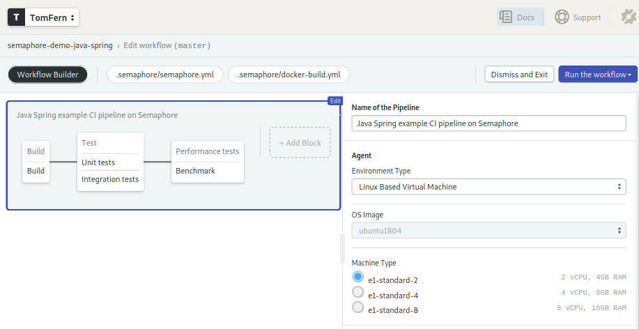Click the 4 vCPU, 8GB RAM text
This screenshot has width=639, height=329.
click(x=594, y=292)
